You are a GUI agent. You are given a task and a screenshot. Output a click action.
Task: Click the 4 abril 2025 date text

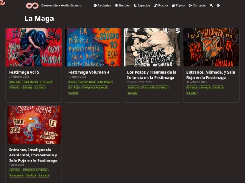point(16,165)
